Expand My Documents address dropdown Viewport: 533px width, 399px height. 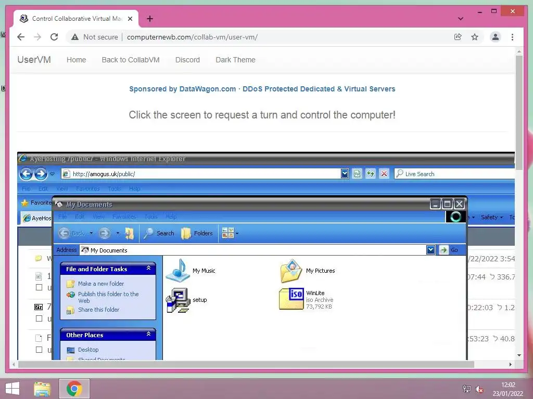pos(430,250)
